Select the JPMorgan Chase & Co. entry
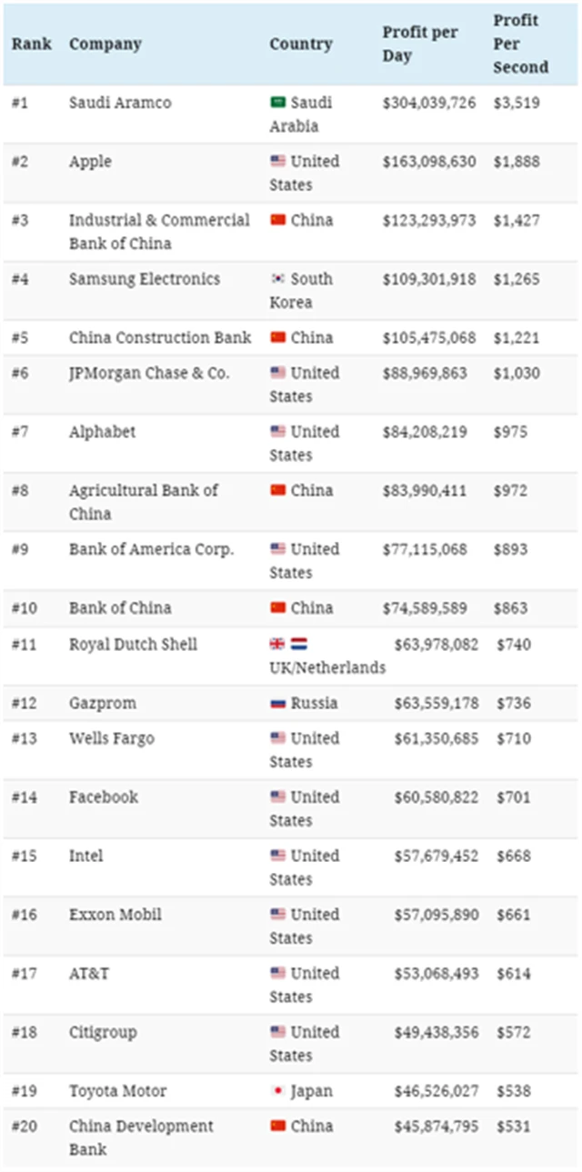 [149, 373]
